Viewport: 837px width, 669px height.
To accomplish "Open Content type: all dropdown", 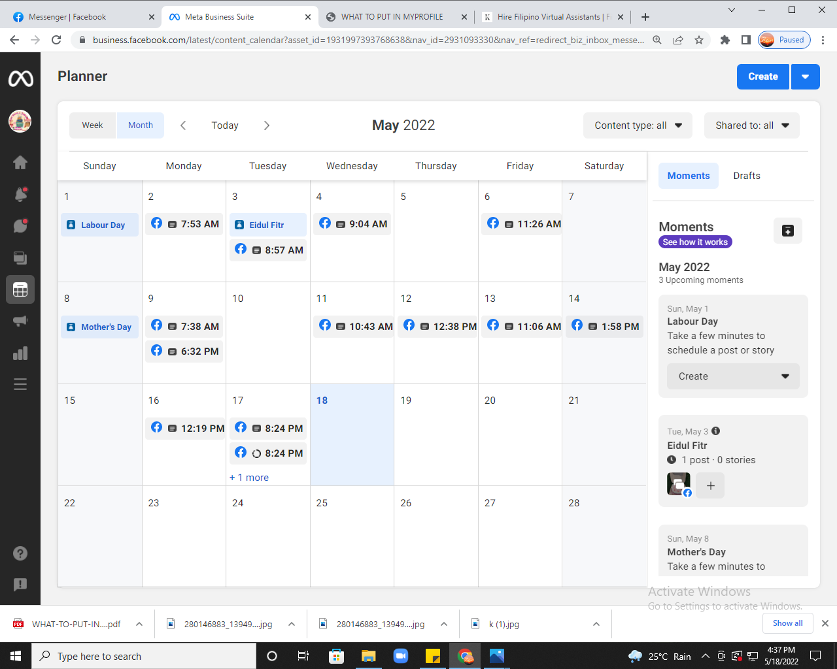I will coord(638,125).
